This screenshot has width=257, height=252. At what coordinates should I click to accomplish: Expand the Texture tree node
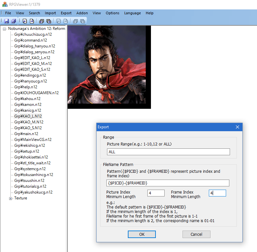[x=11, y=198]
